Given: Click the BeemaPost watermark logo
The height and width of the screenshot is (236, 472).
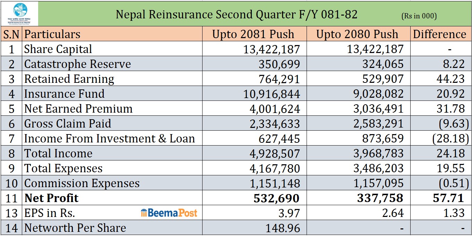Looking at the screenshot, I should pyautogui.click(x=169, y=213).
